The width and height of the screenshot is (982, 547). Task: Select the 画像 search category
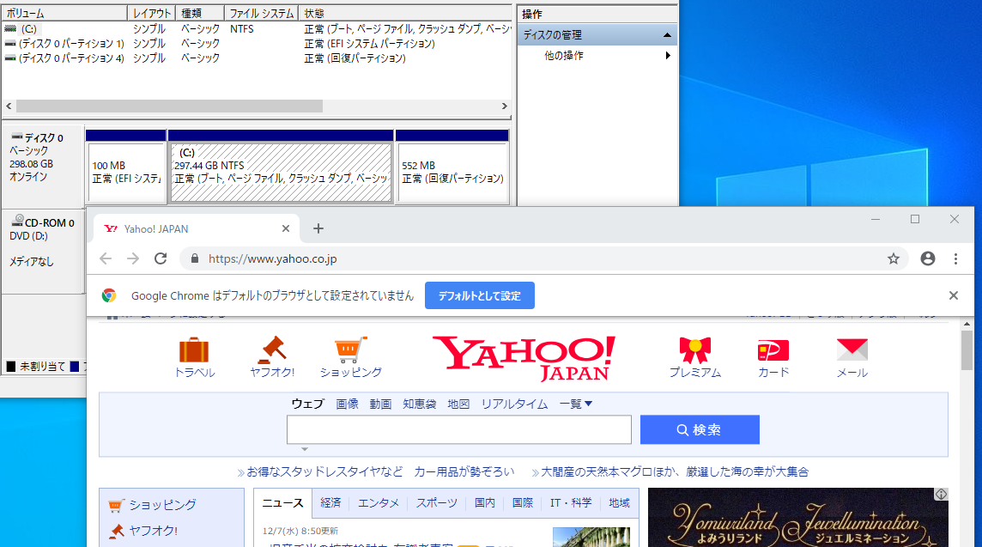click(x=347, y=404)
